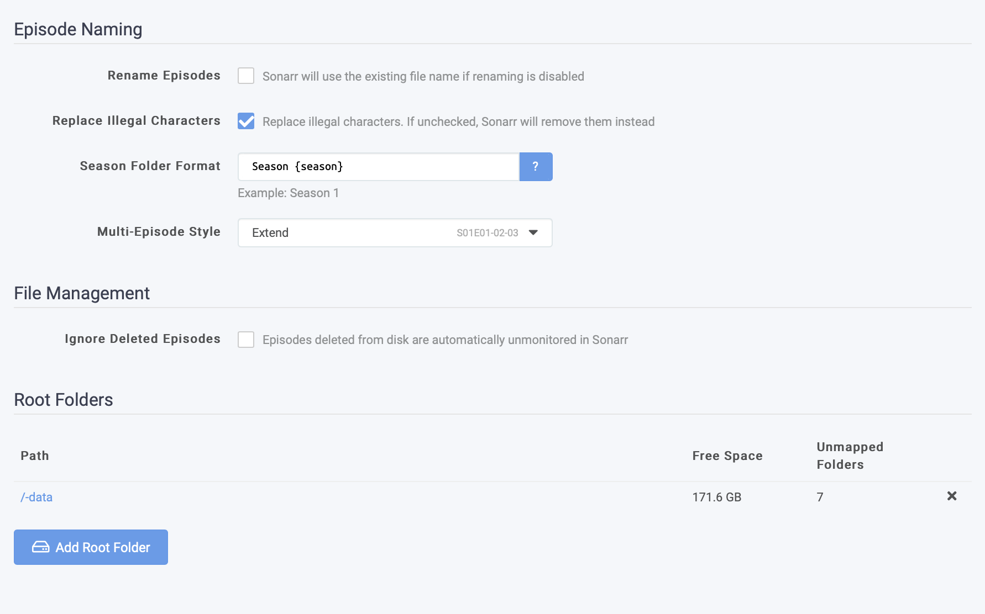Click the Season Folder Format text field
Screen dimensions: 985x614
pyautogui.click(x=378, y=167)
